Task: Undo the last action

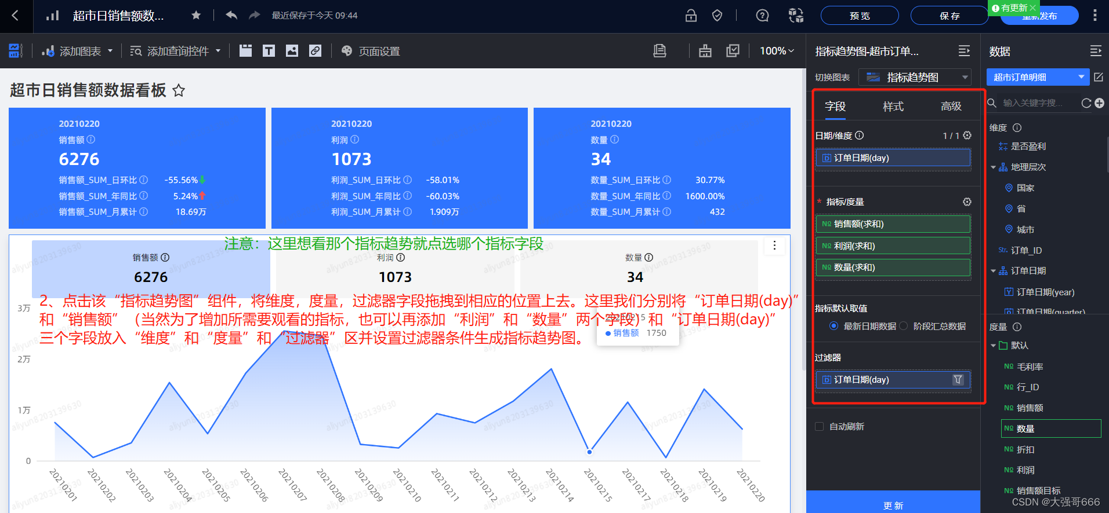Action: 231,16
